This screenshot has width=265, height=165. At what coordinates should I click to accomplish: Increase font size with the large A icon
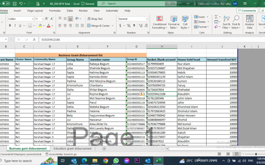pos(47,19)
